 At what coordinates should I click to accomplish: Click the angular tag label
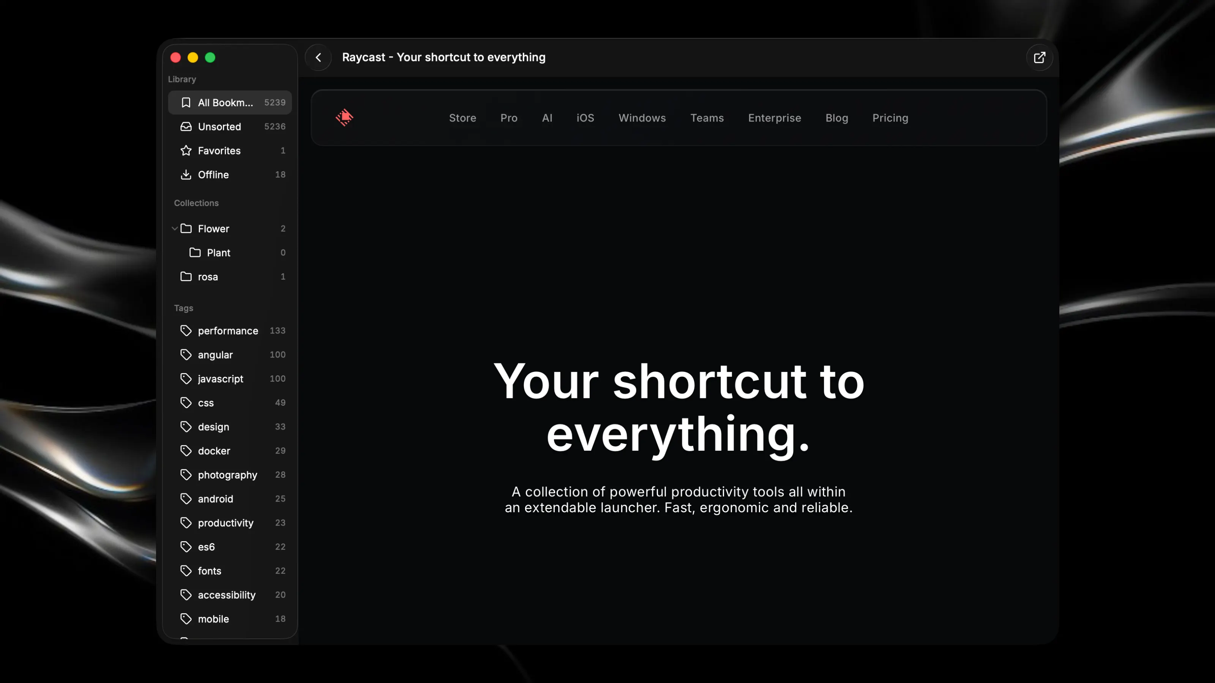pyautogui.click(x=216, y=355)
